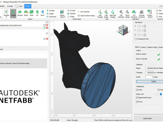The width and height of the screenshot is (163, 122).
Task: Click Apply Repair button
Action: 147,118
